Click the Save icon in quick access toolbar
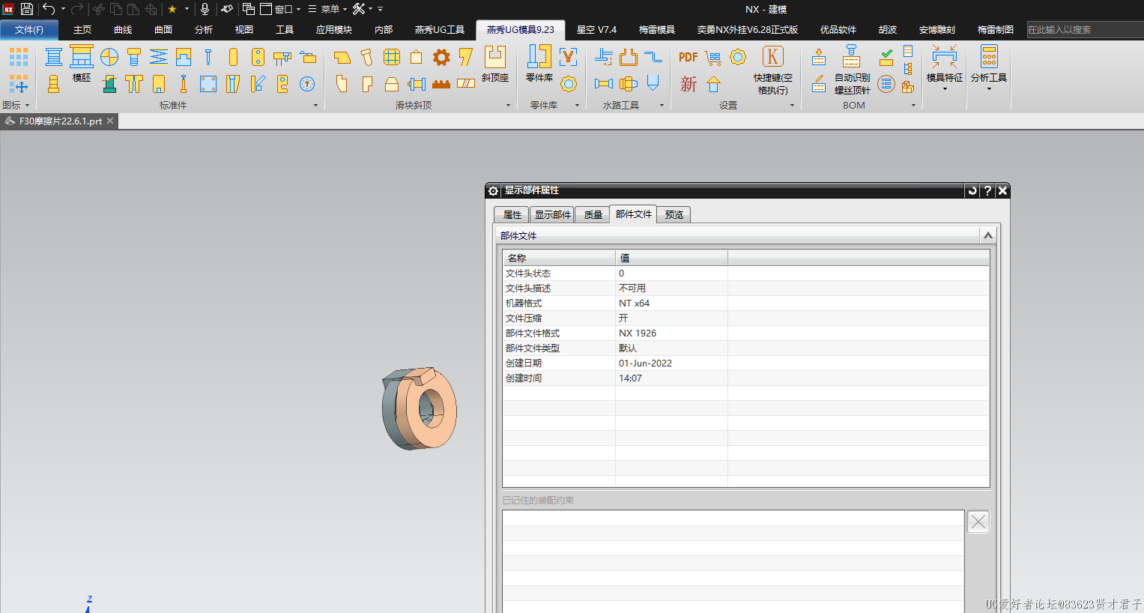The height and width of the screenshot is (613, 1144). pos(27,9)
